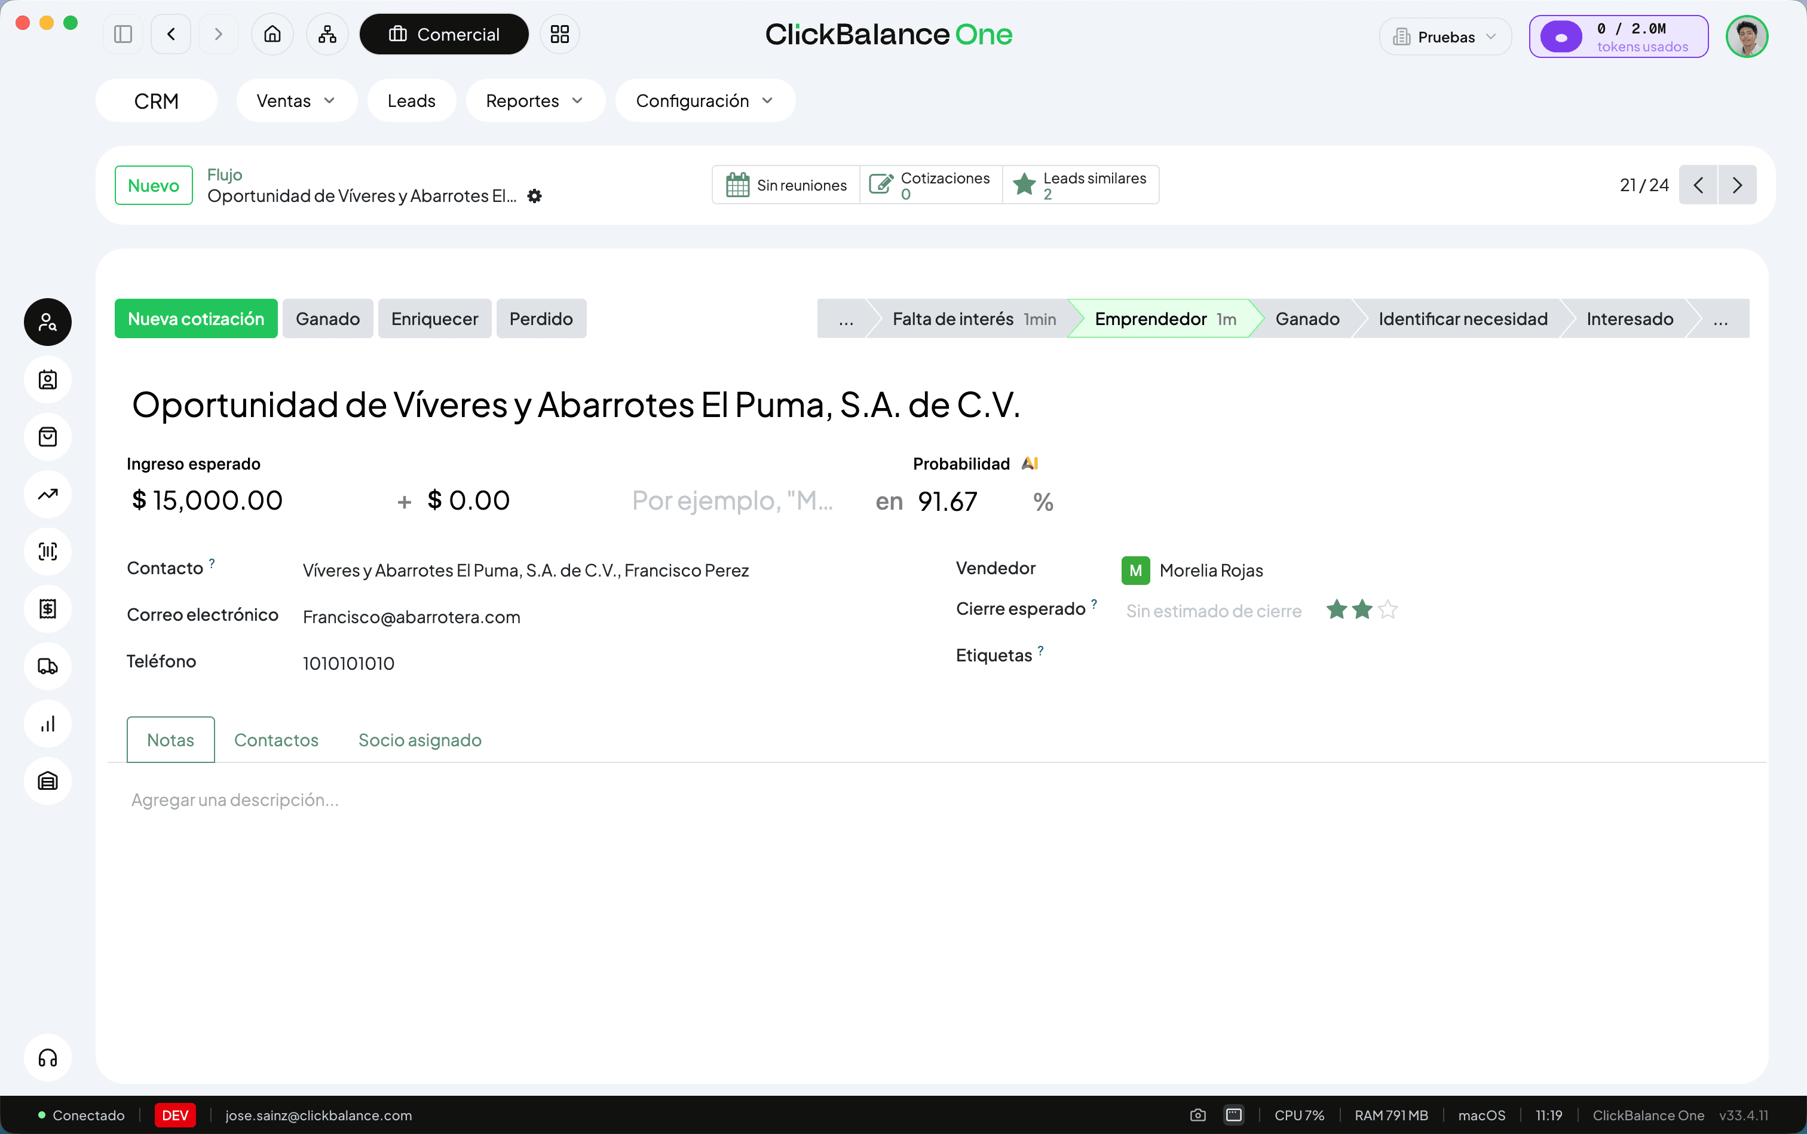1807x1134 pixels.
Task: Switch to the Socio asignado tab
Action: [x=419, y=740]
